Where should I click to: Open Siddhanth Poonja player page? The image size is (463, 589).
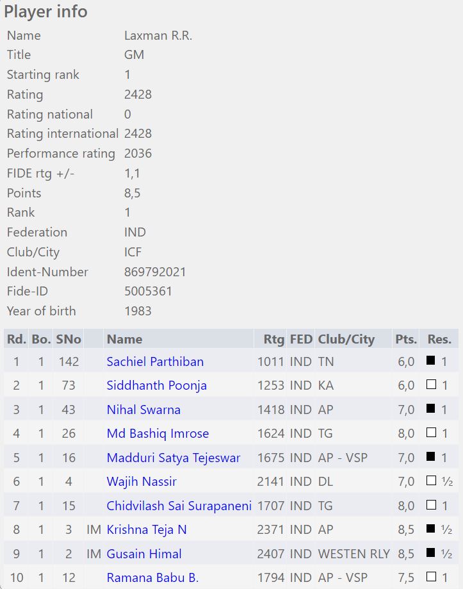(x=156, y=385)
